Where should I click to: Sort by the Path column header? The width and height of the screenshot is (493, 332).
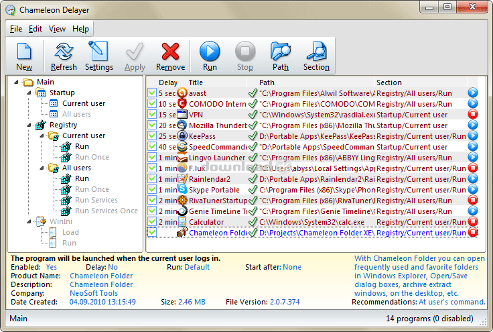click(x=267, y=82)
